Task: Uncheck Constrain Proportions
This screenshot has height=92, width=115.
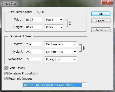Action: (6, 73)
